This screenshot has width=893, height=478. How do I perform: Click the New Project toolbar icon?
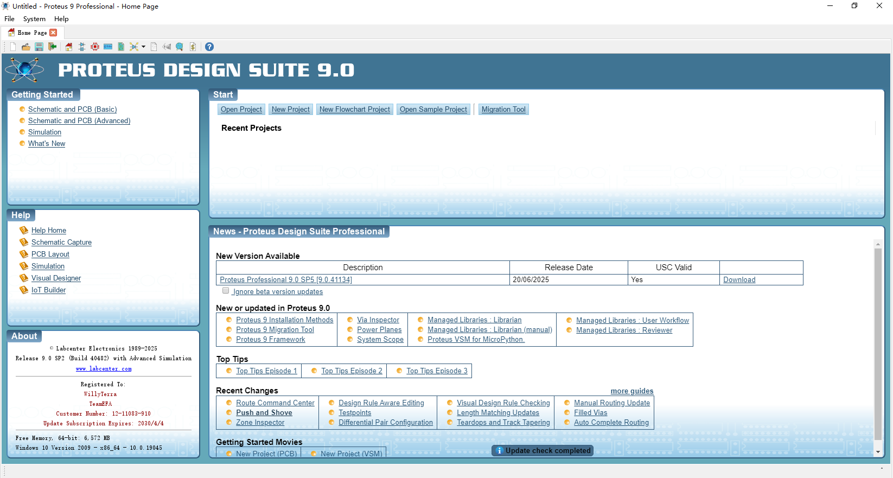point(13,47)
